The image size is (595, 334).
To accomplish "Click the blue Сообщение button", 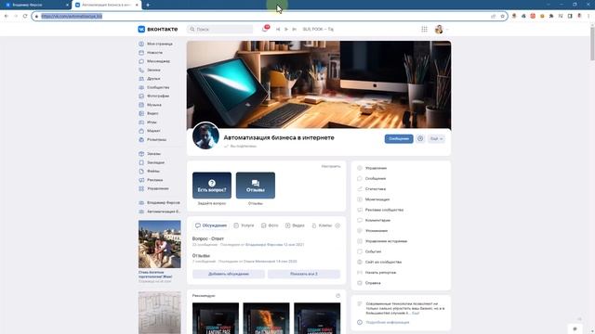I will click(399, 139).
